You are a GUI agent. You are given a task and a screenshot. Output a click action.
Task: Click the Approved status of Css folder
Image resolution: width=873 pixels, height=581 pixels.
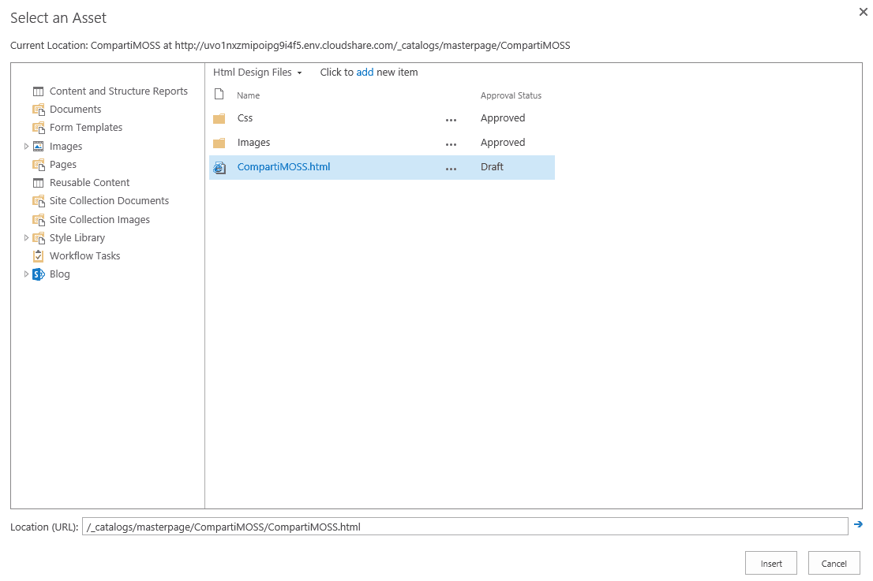click(503, 118)
